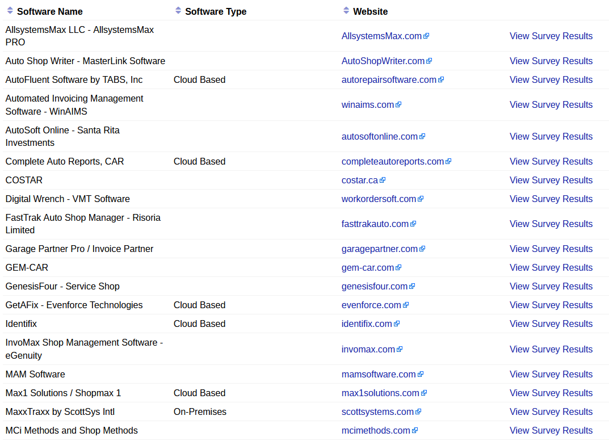The width and height of the screenshot is (609, 441).
Task: View Survey Results for AutoSoft Online
Action: click(x=551, y=136)
